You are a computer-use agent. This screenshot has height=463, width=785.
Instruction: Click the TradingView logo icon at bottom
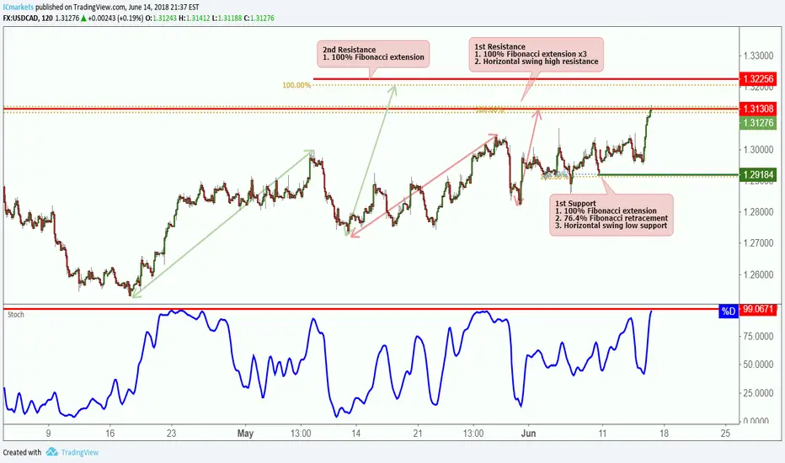click(52, 452)
